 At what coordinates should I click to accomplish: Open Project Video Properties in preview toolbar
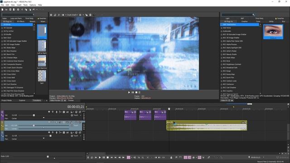51,15
